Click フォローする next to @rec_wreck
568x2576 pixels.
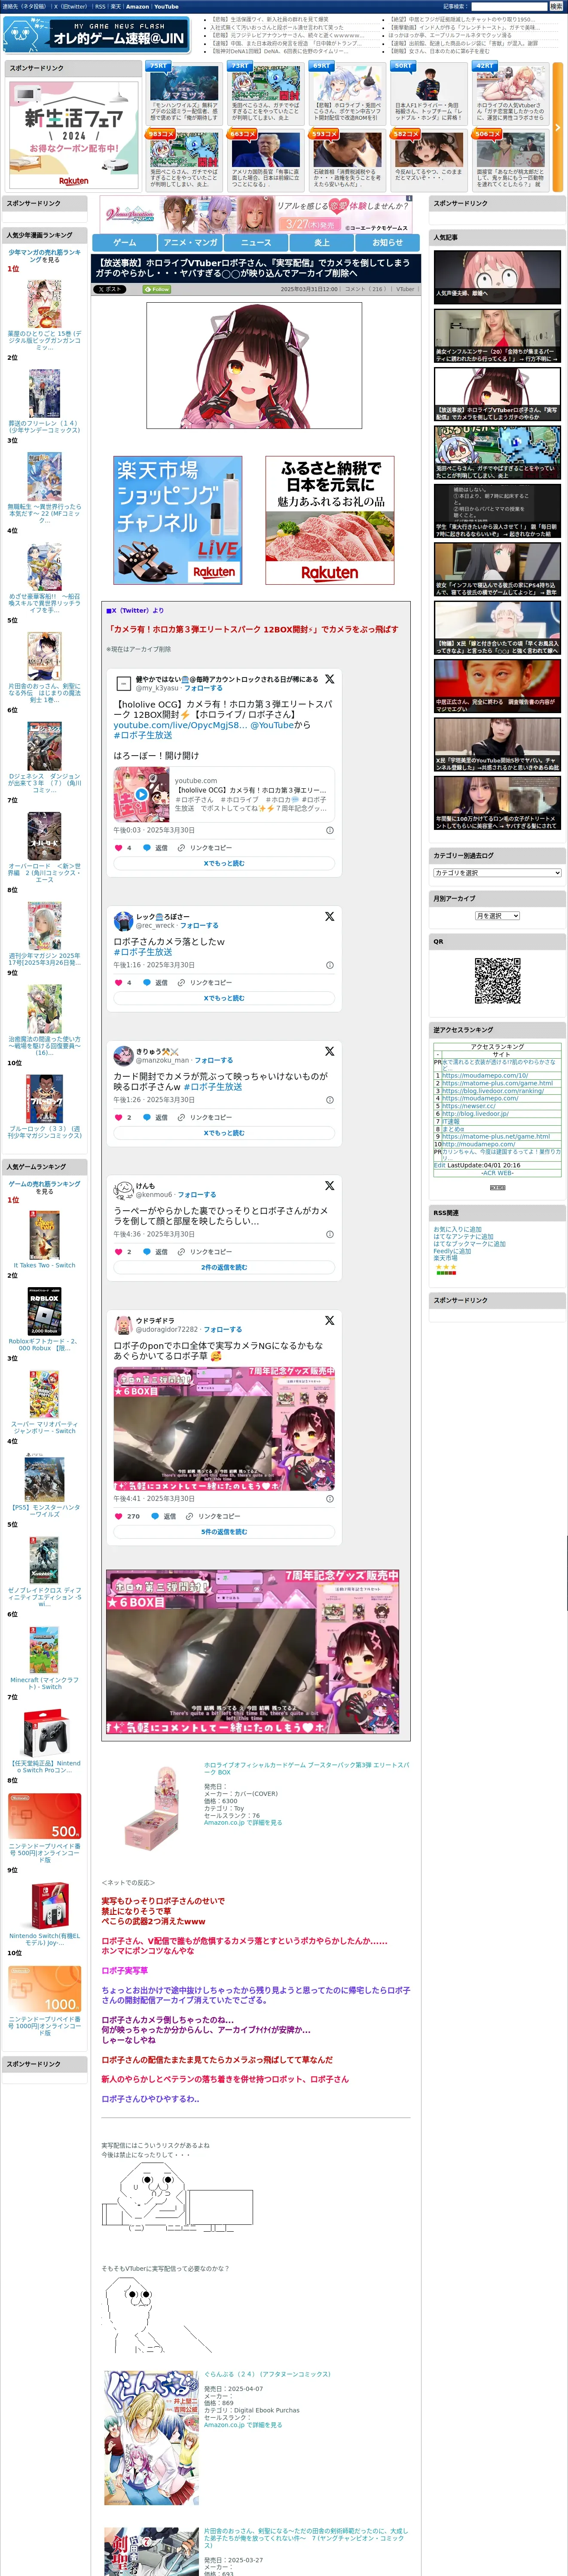(x=199, y=925)
